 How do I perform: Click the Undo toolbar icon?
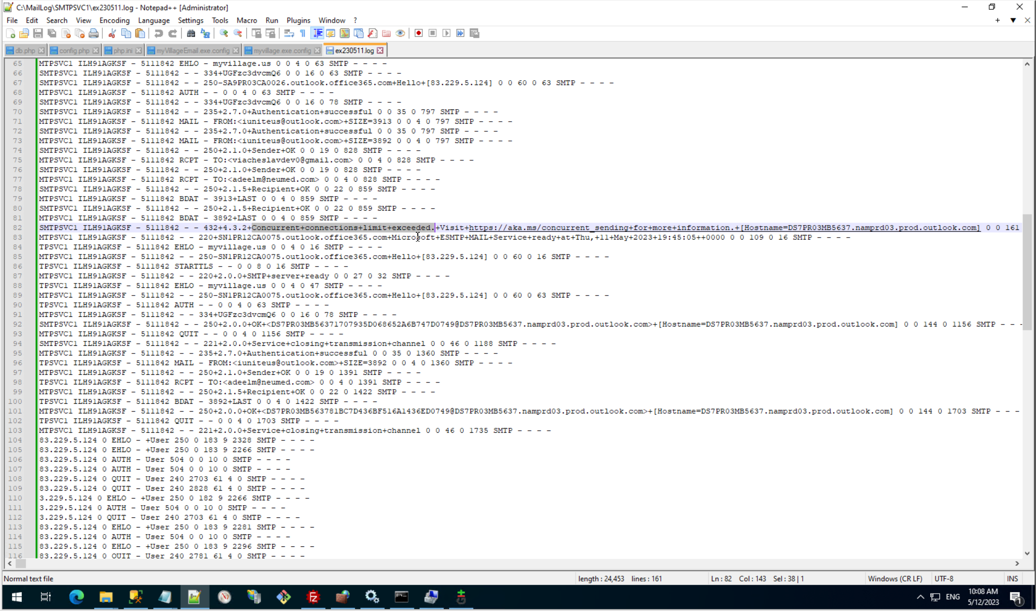point(158,33)
